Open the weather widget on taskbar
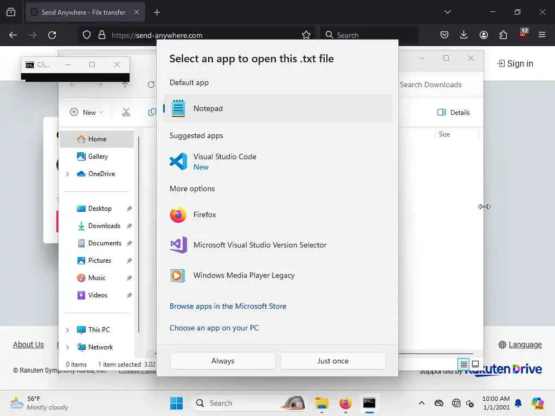Screen dimensions: 555x416 tap(39, 403)
